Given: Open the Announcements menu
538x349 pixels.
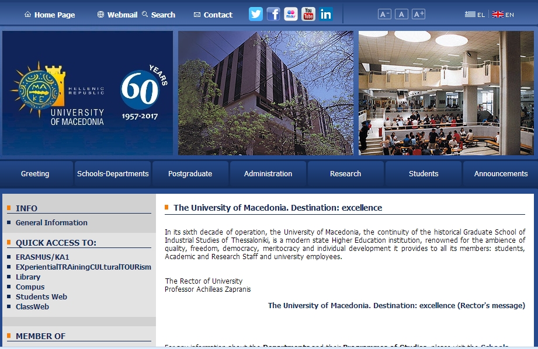Looking at the screenshot, I should [x=501, y=174].
